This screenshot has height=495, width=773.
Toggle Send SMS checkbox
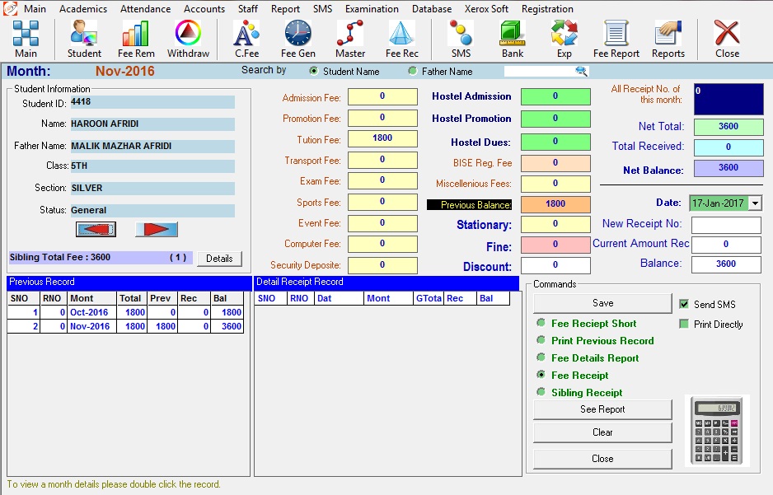pos(684,304)
